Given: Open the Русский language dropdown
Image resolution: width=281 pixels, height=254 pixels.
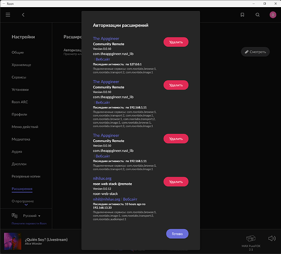Looking at the screenshot, I should pyautogui.click(x=32, y=216).
